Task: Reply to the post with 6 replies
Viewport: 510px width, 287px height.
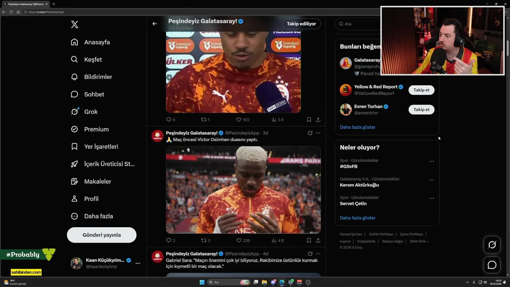Action: tap(171, 120)
